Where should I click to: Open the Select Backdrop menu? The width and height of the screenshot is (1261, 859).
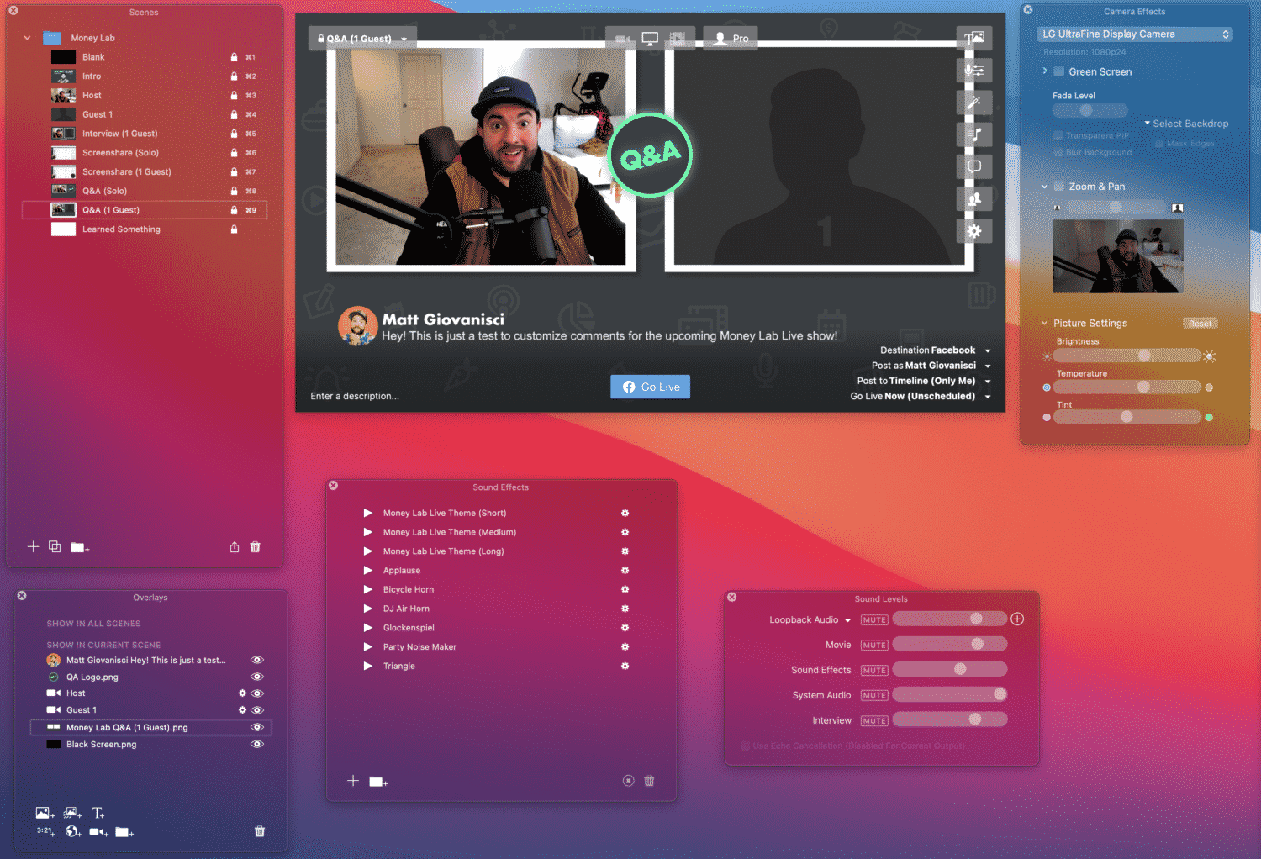coord(1185,124)
